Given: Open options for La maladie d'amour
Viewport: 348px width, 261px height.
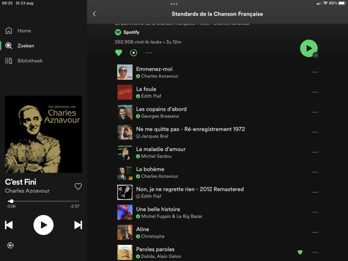Looking at the screenshot, I should pos(315,152).
